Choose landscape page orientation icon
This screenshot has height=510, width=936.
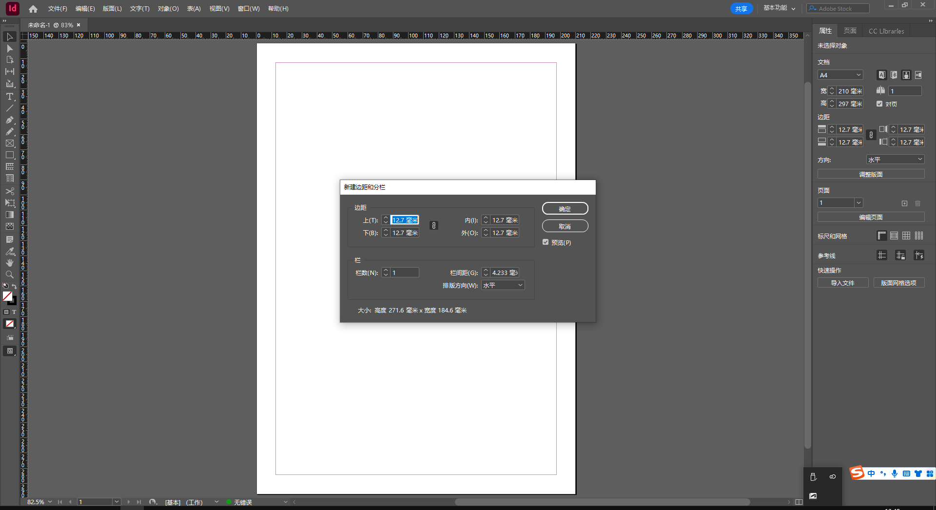918,75
